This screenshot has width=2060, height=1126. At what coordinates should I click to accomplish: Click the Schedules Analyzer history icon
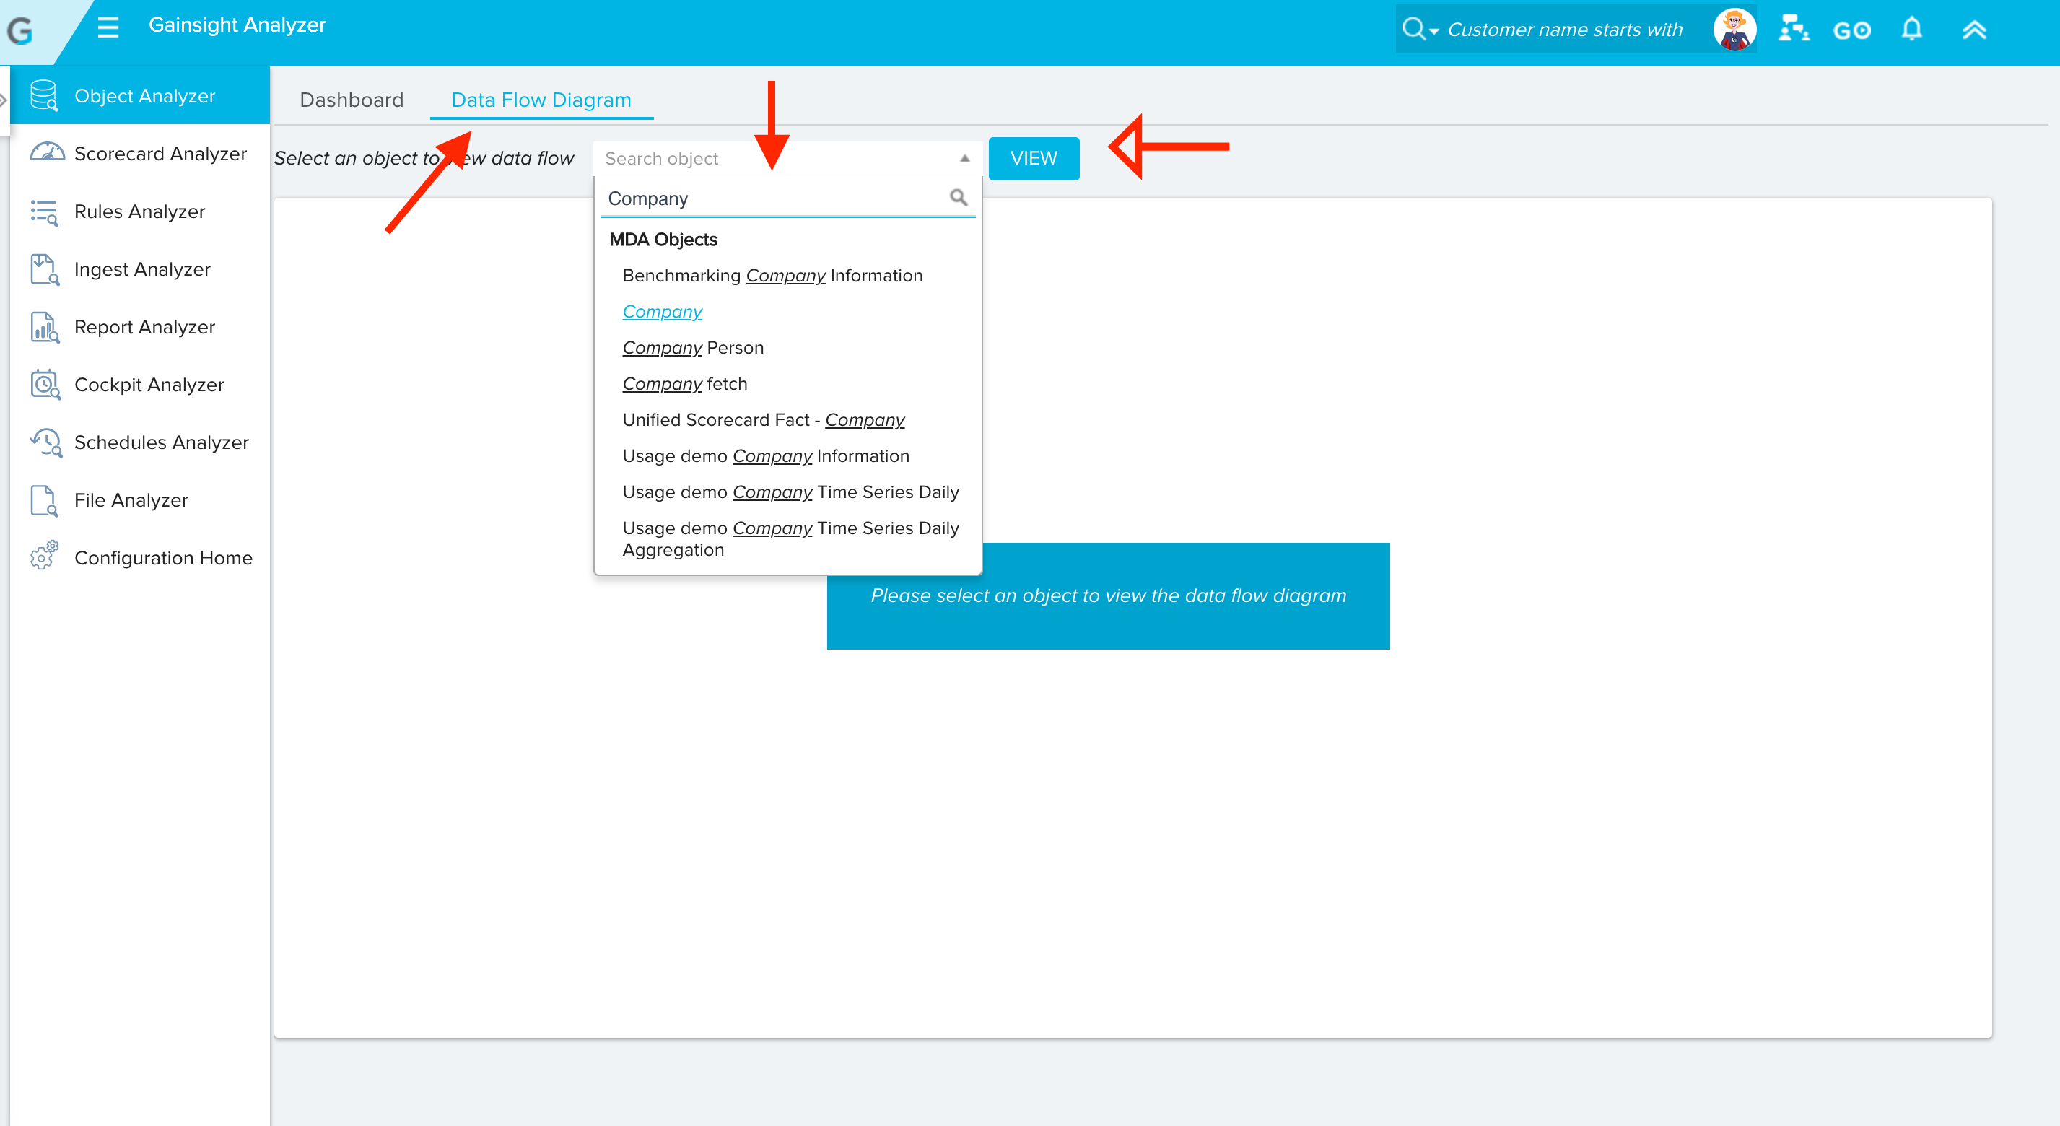(x=45, y=442)
